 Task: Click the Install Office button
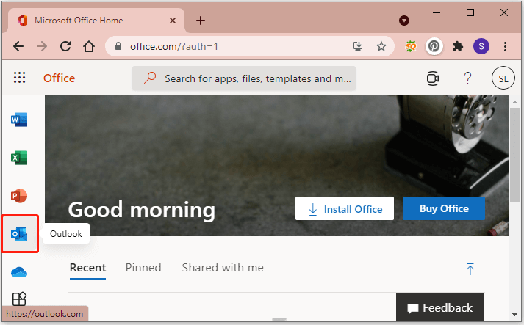[345, 208]
